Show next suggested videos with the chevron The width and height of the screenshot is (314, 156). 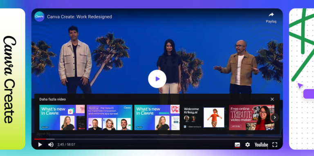pos(275,117)
